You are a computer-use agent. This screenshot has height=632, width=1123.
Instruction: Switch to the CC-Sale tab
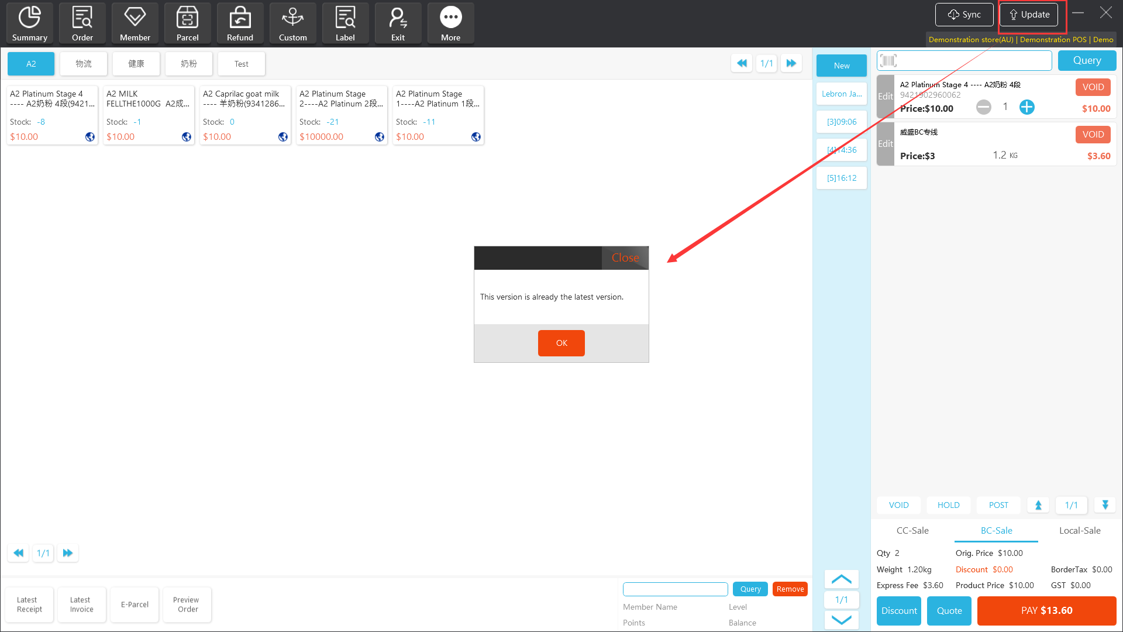click(x=912, y=531)
